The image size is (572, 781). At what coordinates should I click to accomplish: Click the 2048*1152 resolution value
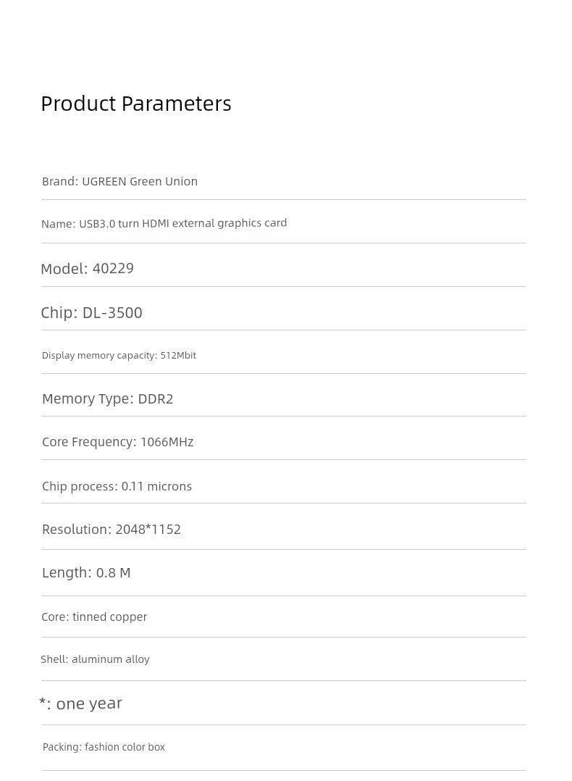click(148, 530)
